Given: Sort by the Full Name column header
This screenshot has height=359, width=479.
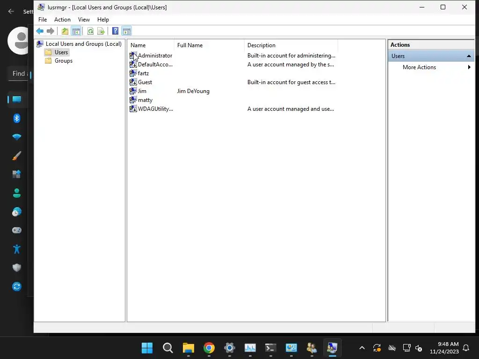Looking at the screenshot, I should pyautogui.click(x=209, y=45).
